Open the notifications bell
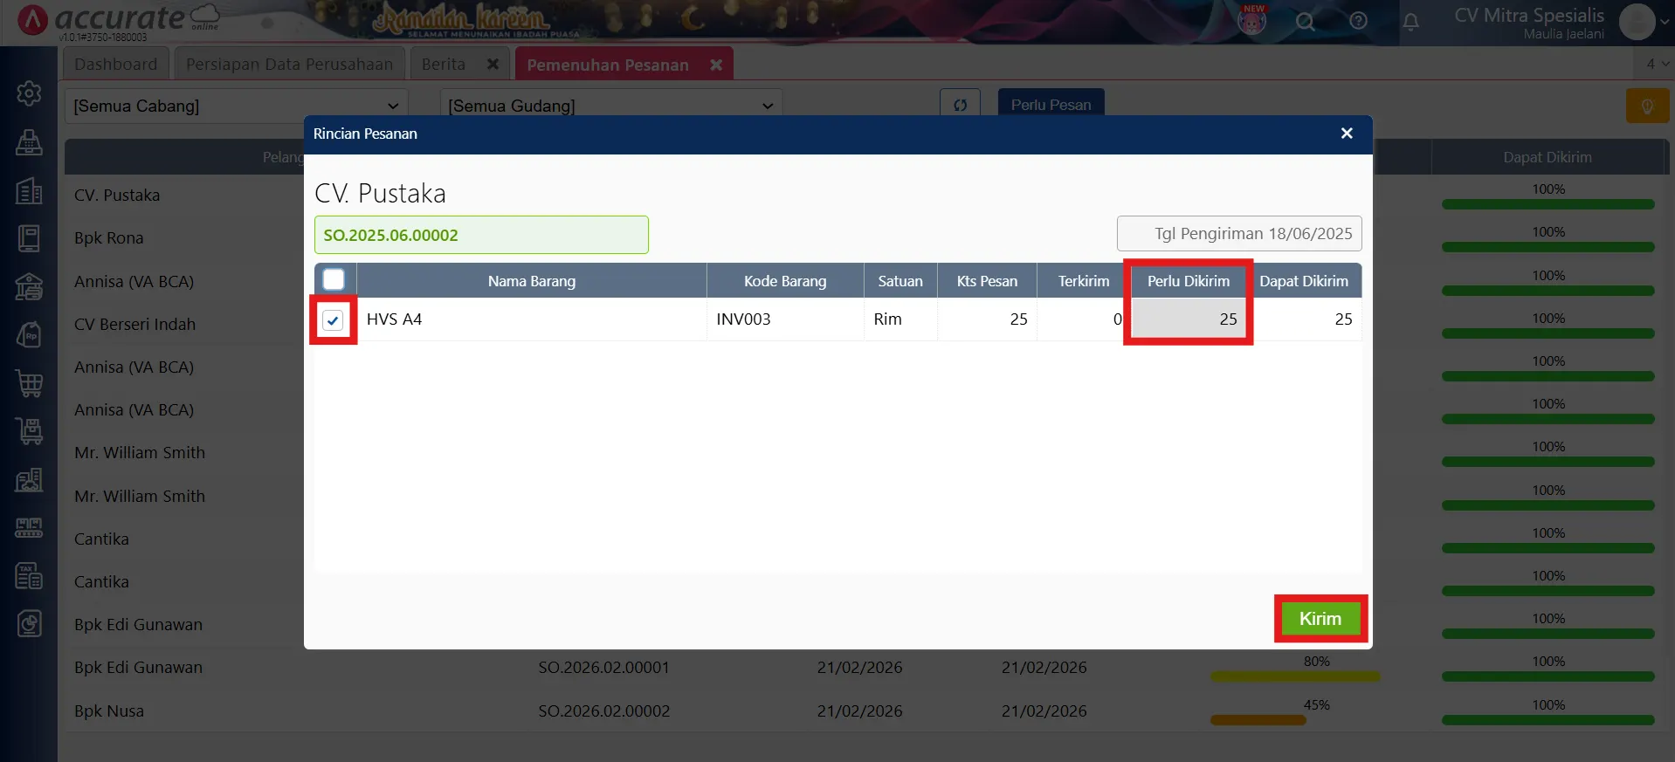Viewport: 1675px width, 762px height. pyautogui.click(x=1410, y=22)
